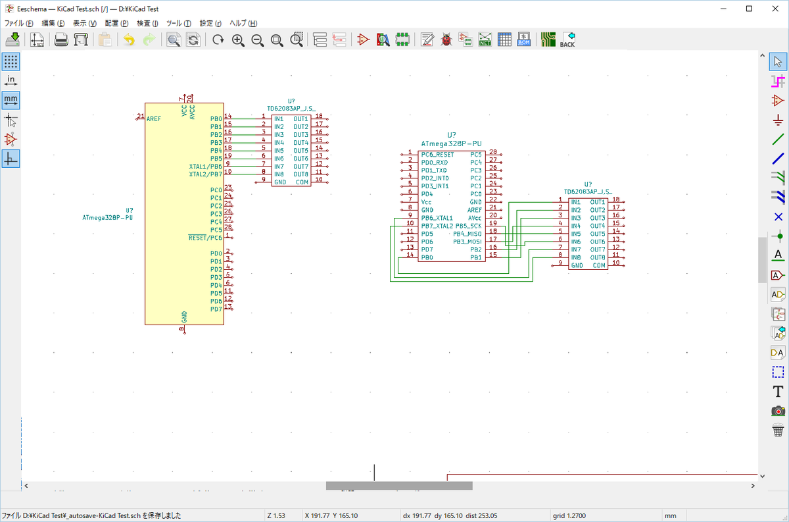Run the electrical rules checker bug icon
This screenshot has width=789, height=522.
point(446,40)
